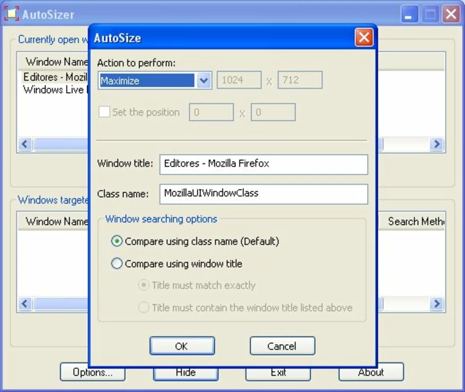Screen dimensions: 465x392
Task: Open About in the AutoSizer window
Action: [371, 372]
